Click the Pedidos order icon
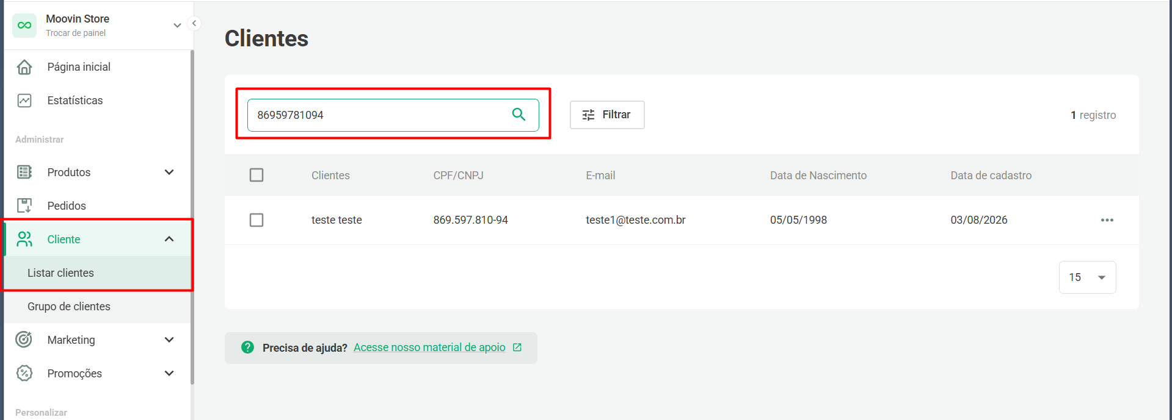 tap(24, 206)
